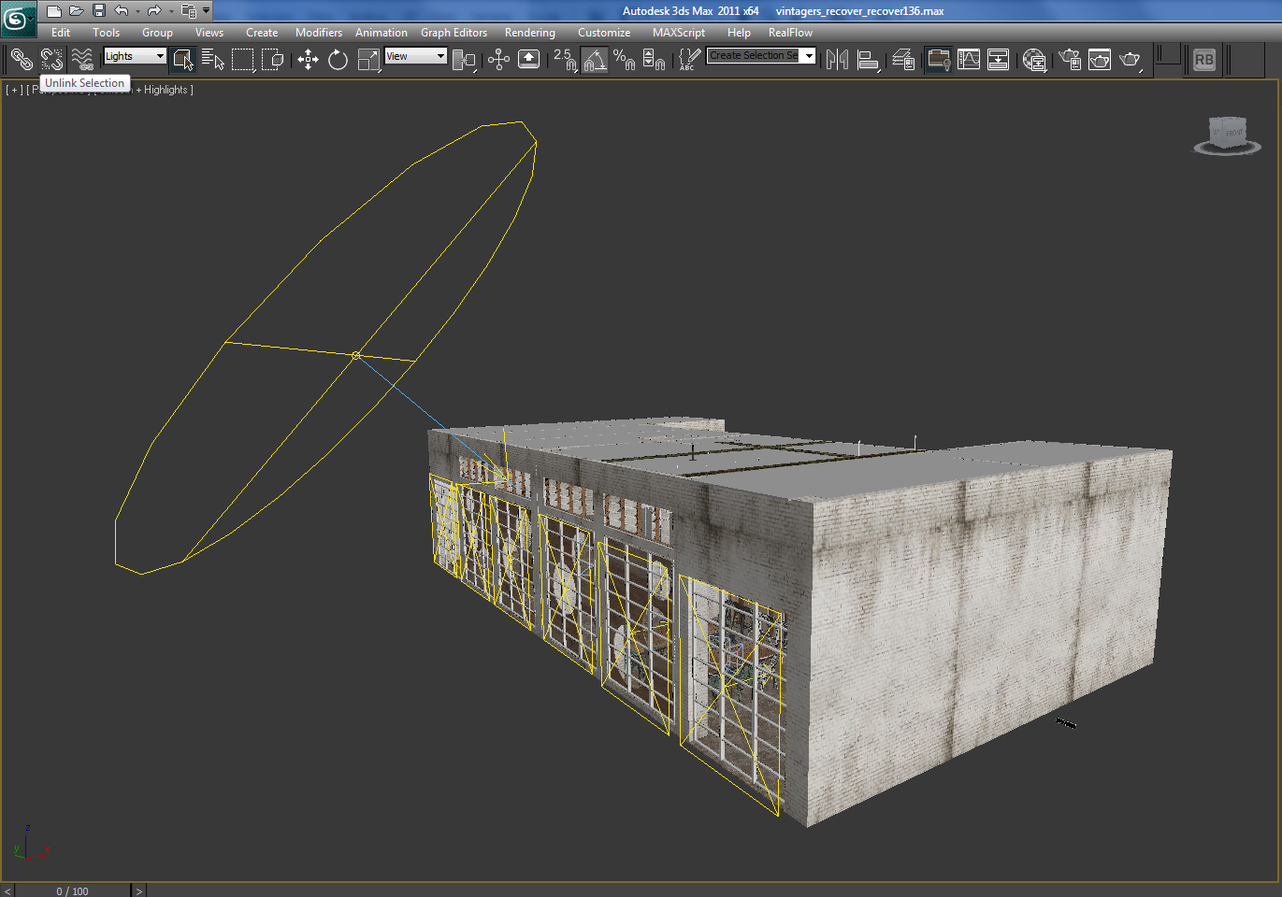The width and height of the screenshot is (1282, 897).
Task: Open the Material Editor
Action: (x=1034, y=60)
